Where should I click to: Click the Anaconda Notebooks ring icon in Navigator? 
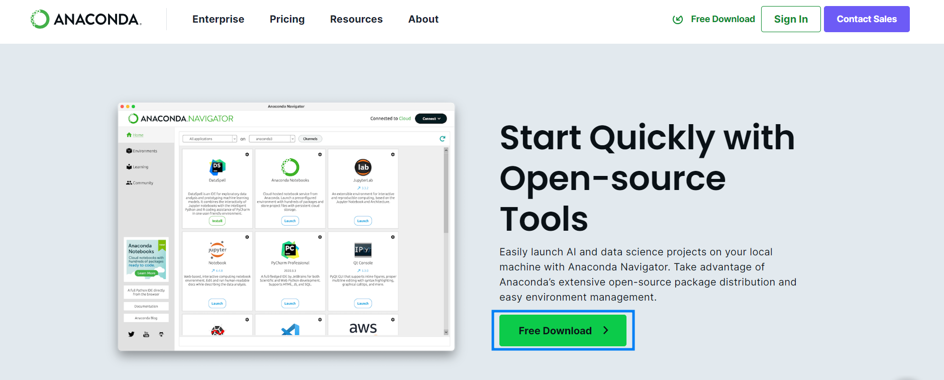[290, 167]
